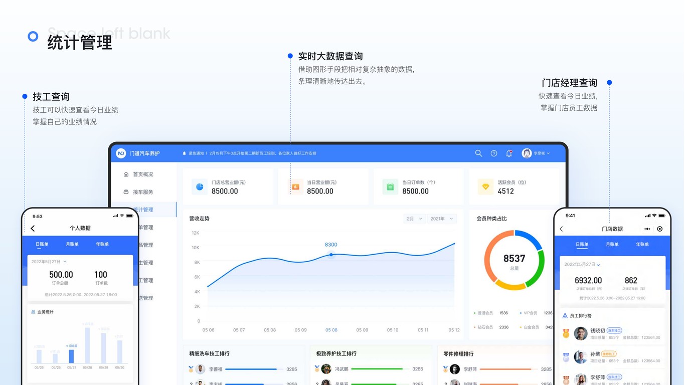
Task: Click the urgent notice bell icon beside 紧急通知
Action: point(184,153)
